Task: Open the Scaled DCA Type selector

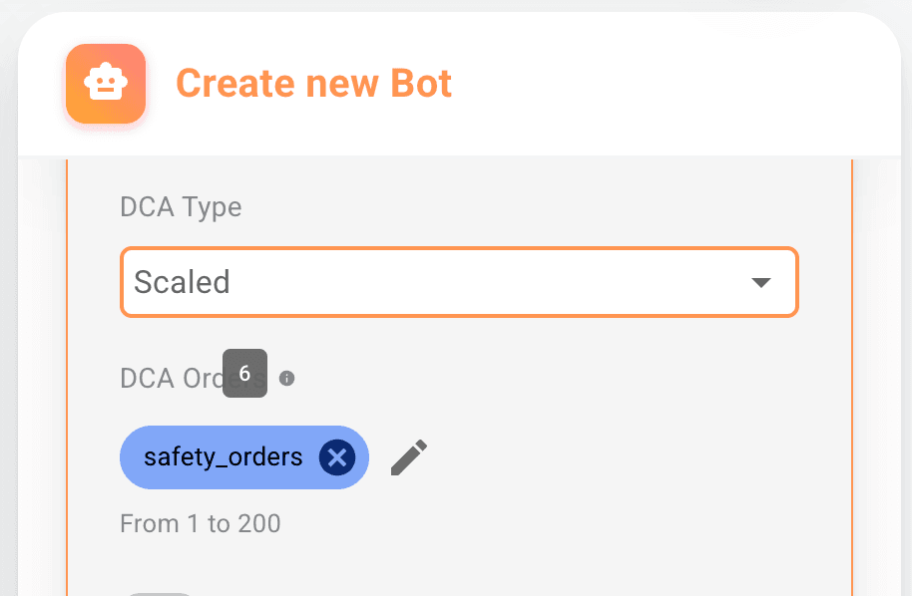Action: pyautogui.click(x=459, y=282)
